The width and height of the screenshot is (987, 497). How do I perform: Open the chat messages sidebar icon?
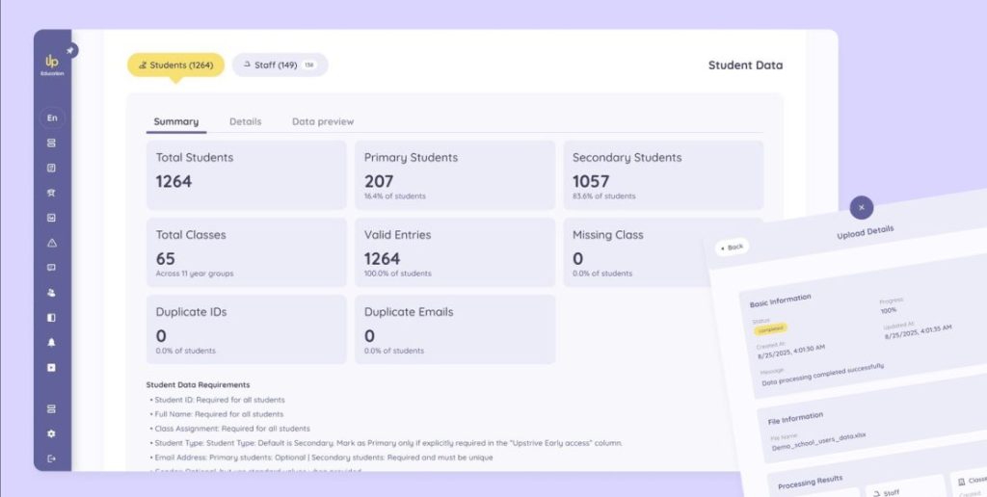click(52, 268)
